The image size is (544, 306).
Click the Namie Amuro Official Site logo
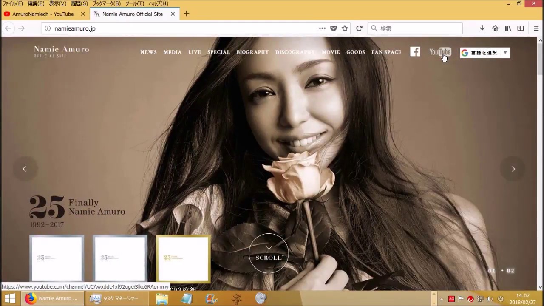point(62,51)
